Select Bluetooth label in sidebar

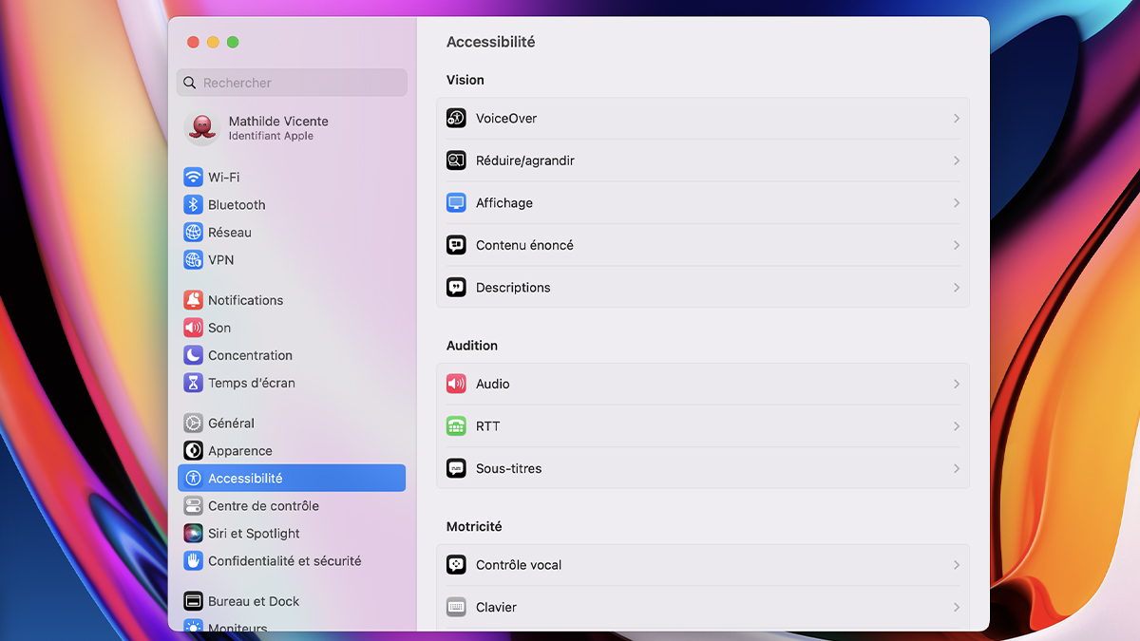[x=237, y=205]
